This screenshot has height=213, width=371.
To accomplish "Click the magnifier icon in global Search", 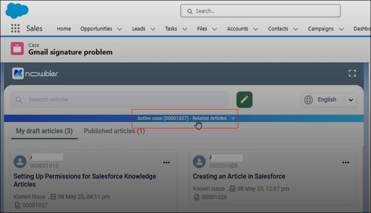I will click(x=190, y=11).
